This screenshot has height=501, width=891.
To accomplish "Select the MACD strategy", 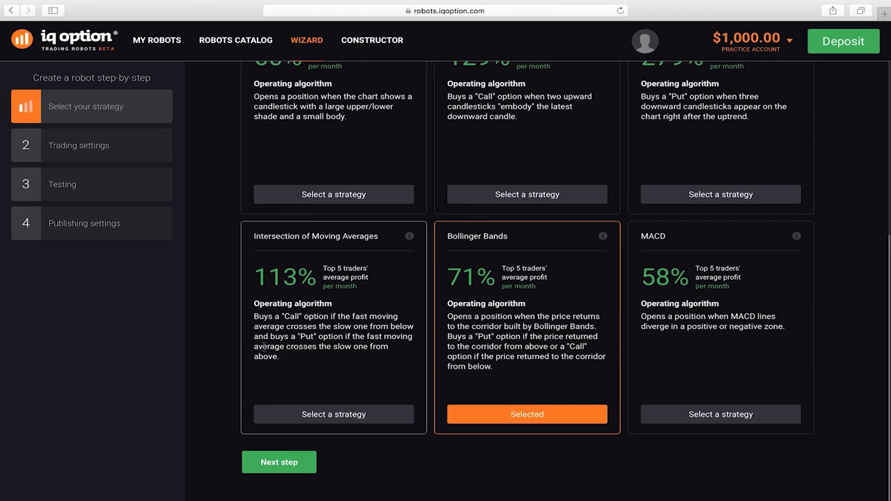I will point(720,414).
